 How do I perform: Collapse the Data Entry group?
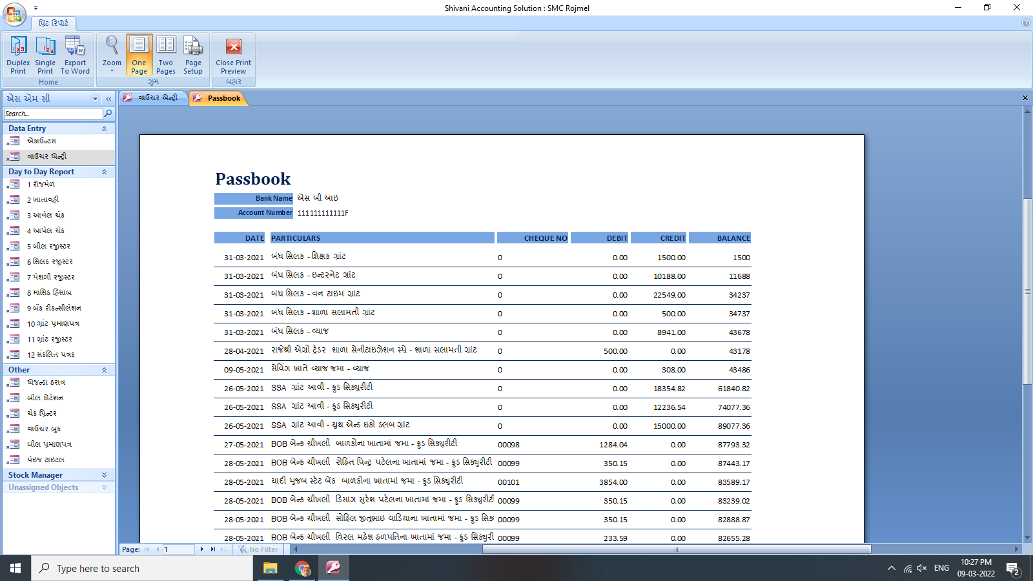click(104, 128)
